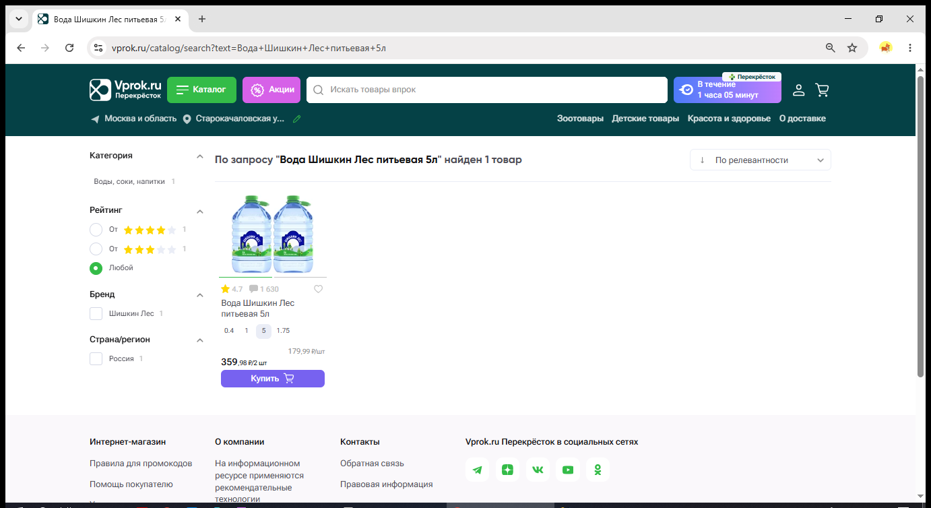Select the 5 litre volume option

263,331
